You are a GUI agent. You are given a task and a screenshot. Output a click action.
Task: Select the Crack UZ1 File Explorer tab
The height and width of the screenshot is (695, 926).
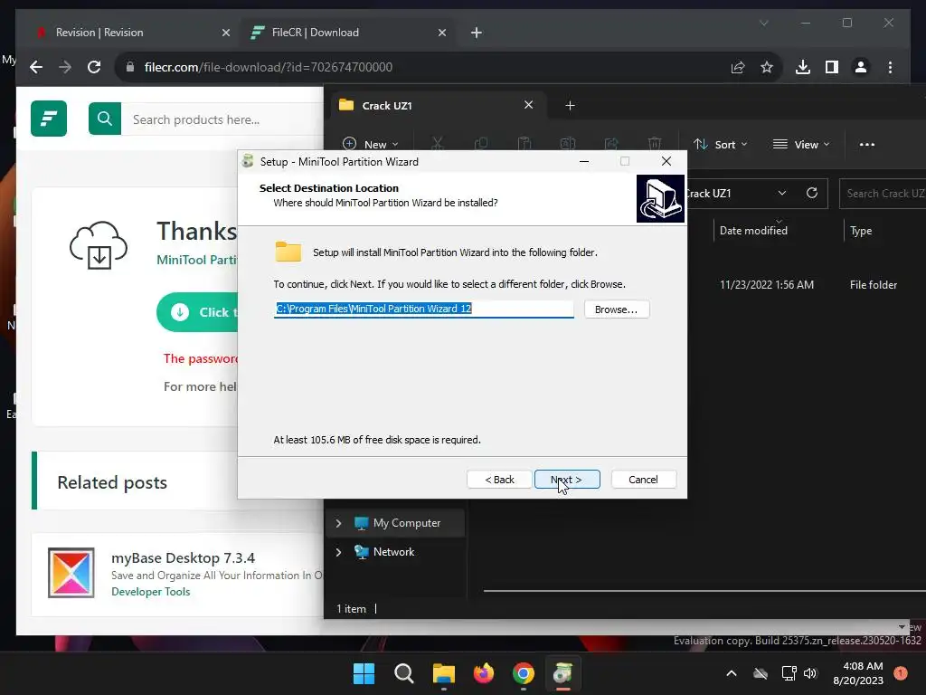pyautogui.click(x=437, y=105)
